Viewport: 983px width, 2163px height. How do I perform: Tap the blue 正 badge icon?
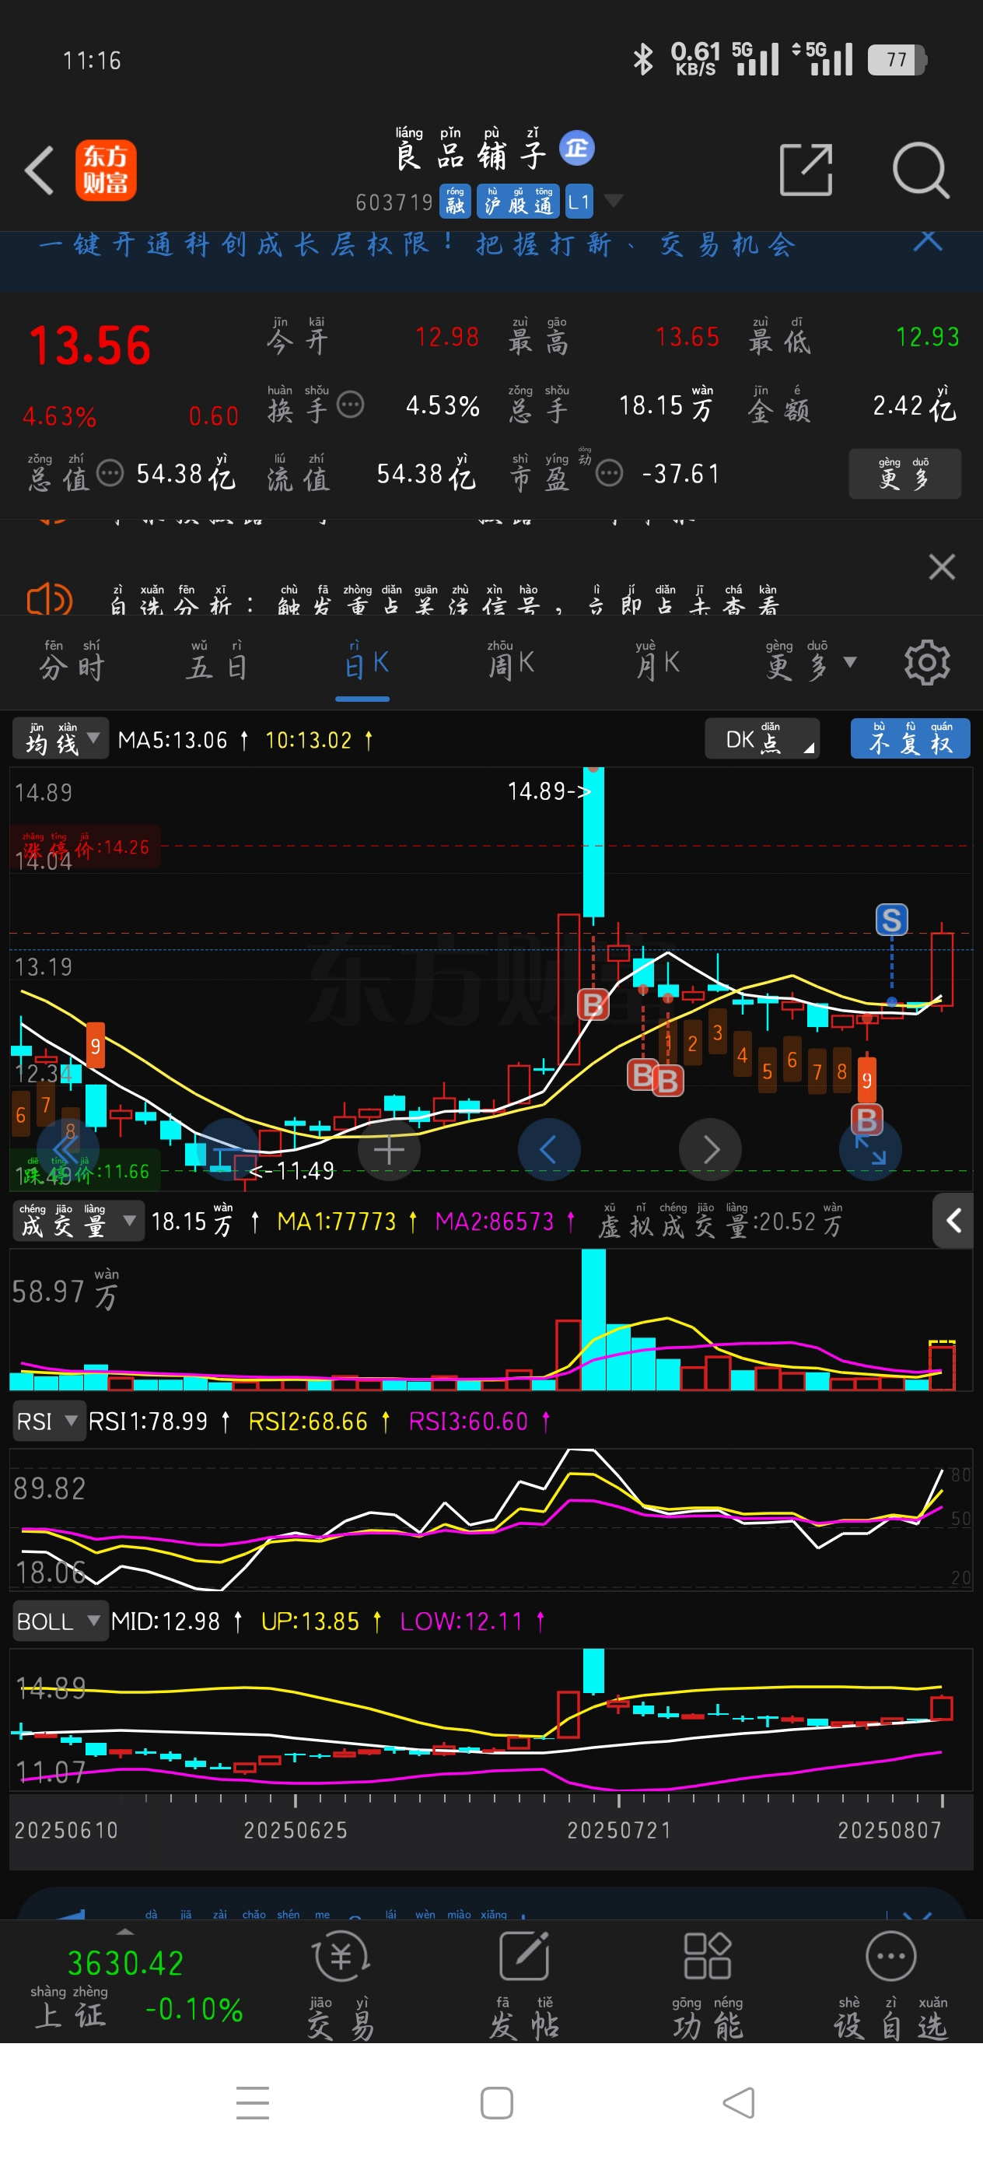coord(577,149)
